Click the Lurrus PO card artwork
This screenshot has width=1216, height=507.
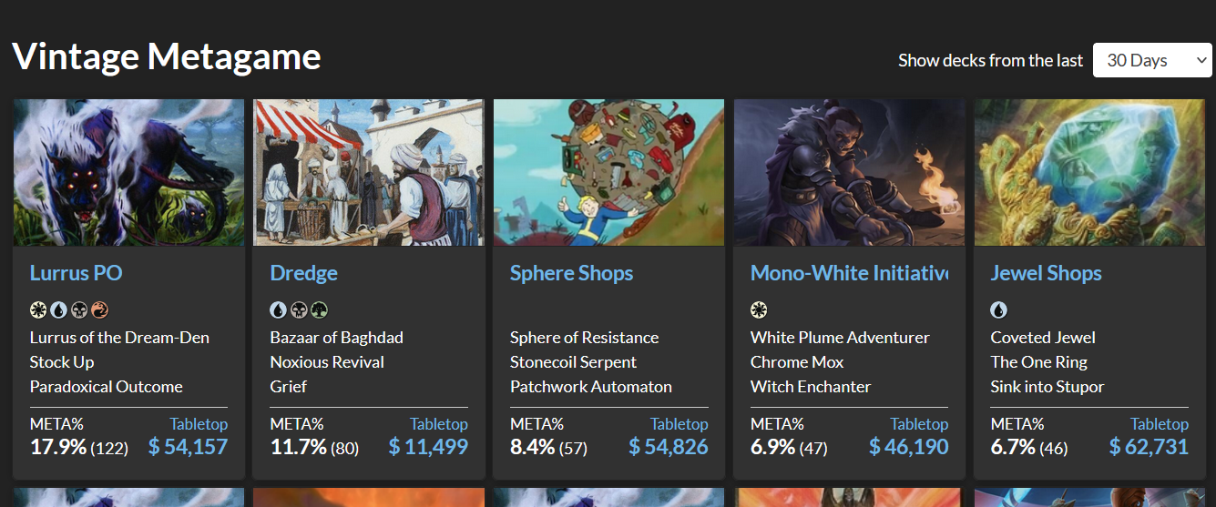pos(128,172)
